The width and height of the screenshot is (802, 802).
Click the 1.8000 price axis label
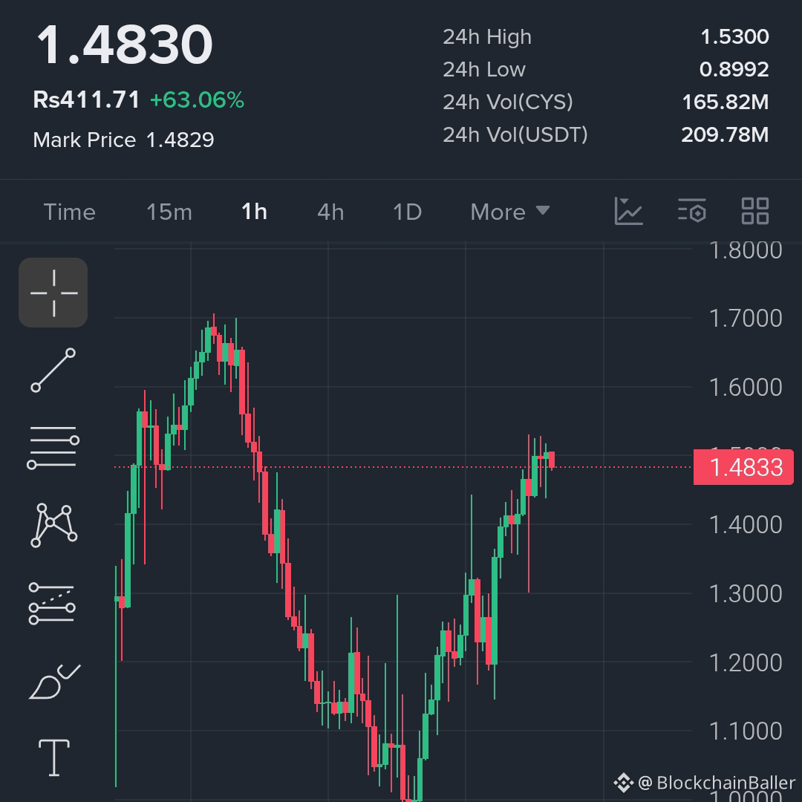coord(746,250)
